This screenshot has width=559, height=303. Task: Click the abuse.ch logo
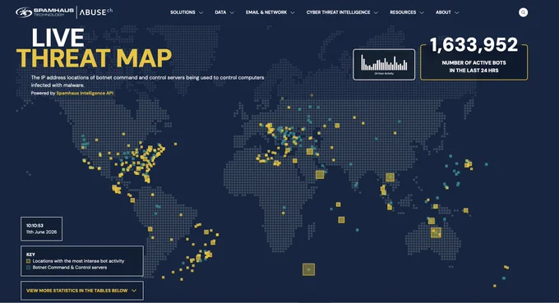[x=96, y=12]
